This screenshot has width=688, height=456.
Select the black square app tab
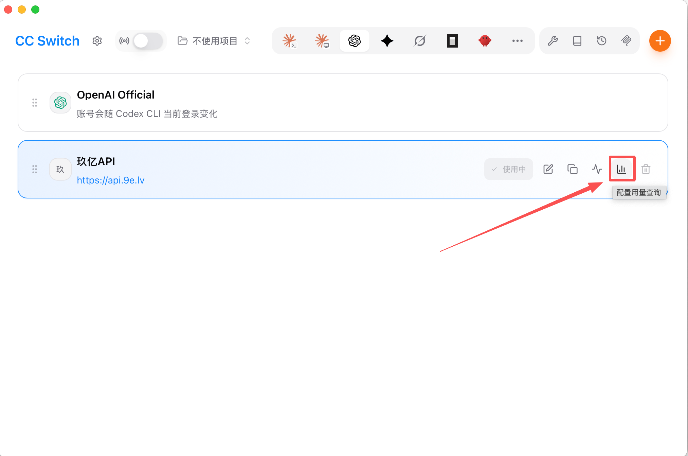[x=452, y=41]
